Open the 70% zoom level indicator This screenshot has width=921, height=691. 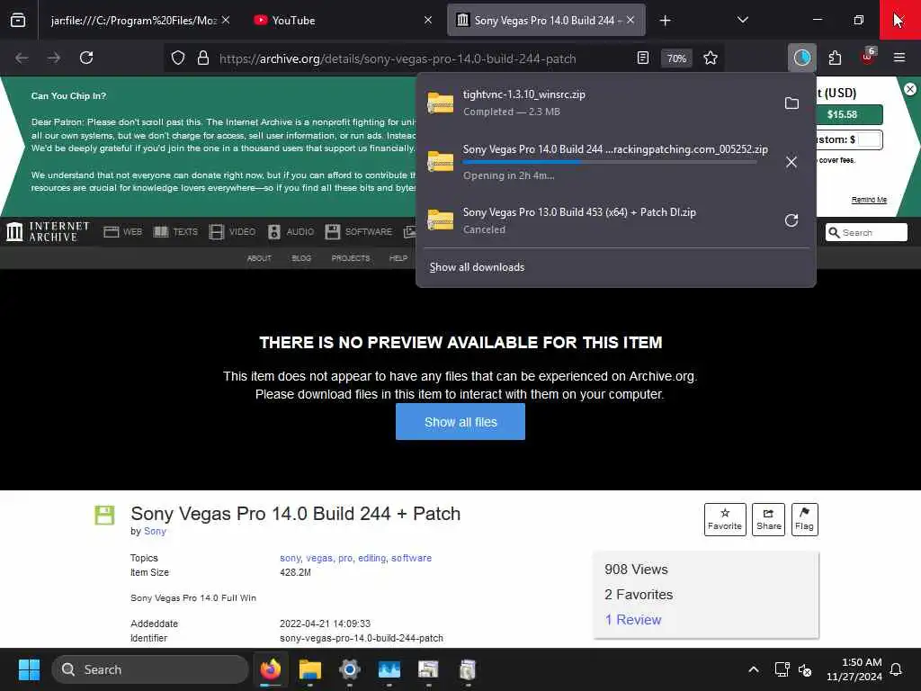tap(676, 58)
